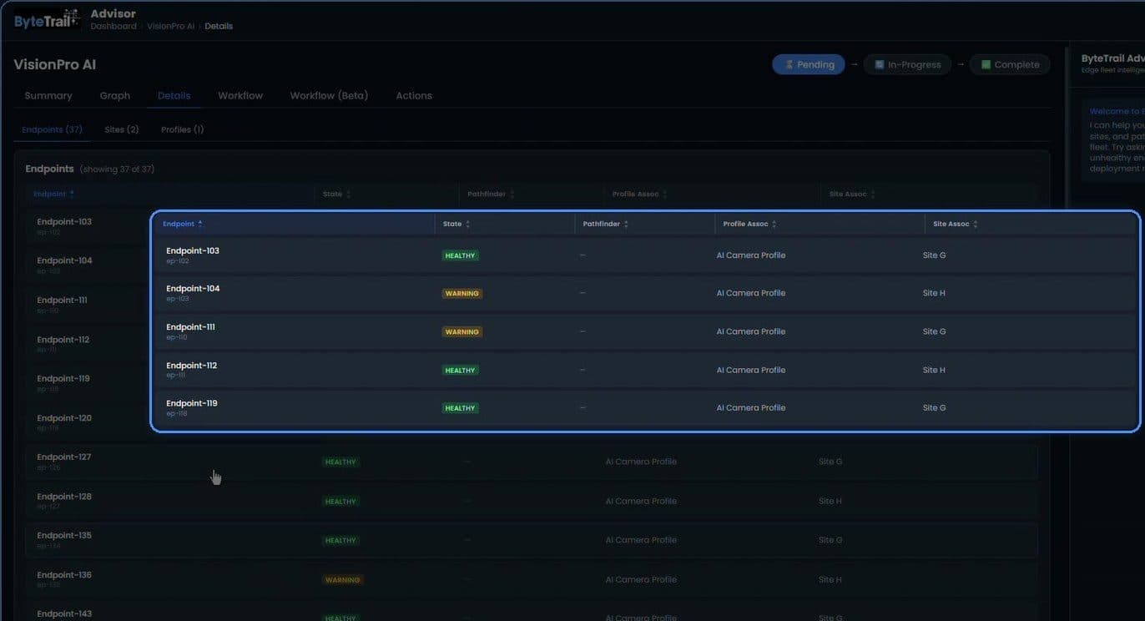Click the VisionPro AI page title
The image size is (1145, 621).
coord(55,65)
